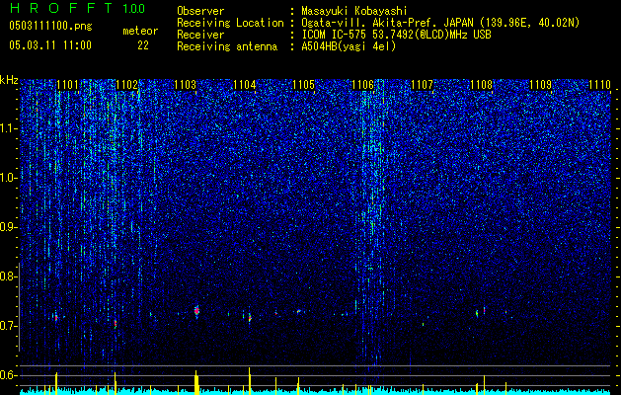Image resolution: width=621 pixels, height=395 pixels.
Task: Click the 'Observer' field label
Action: (200, 11)
